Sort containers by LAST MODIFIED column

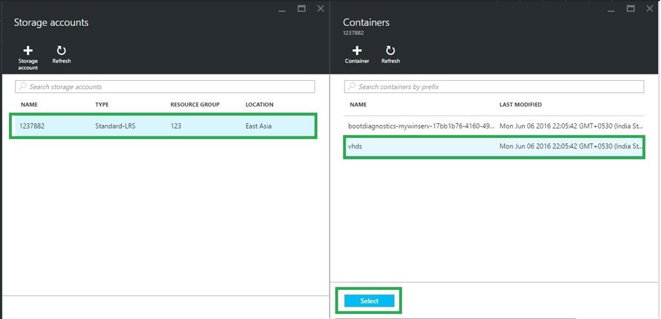(x=520, y=105)
